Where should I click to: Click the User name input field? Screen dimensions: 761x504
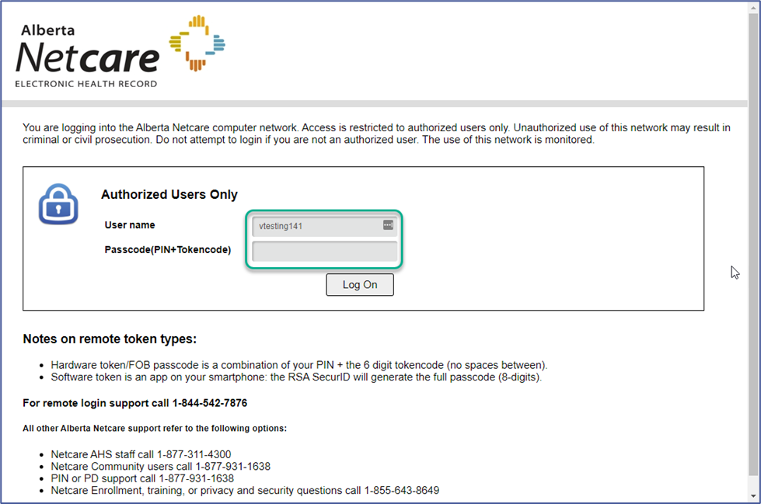coord(324,226)
